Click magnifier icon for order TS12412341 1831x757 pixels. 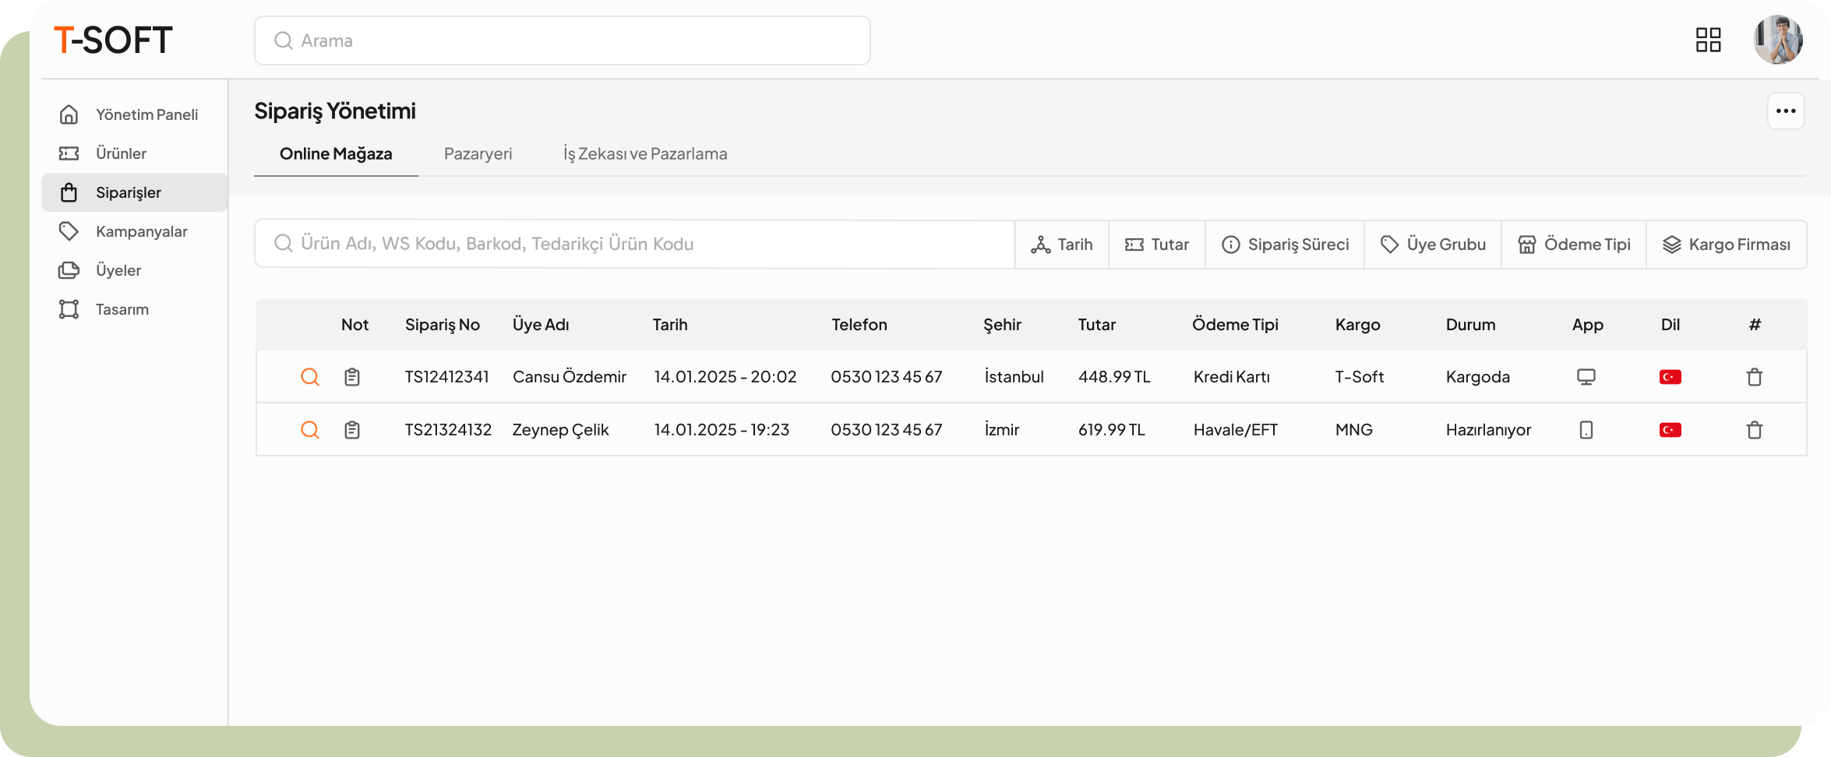tap(310, 377)
